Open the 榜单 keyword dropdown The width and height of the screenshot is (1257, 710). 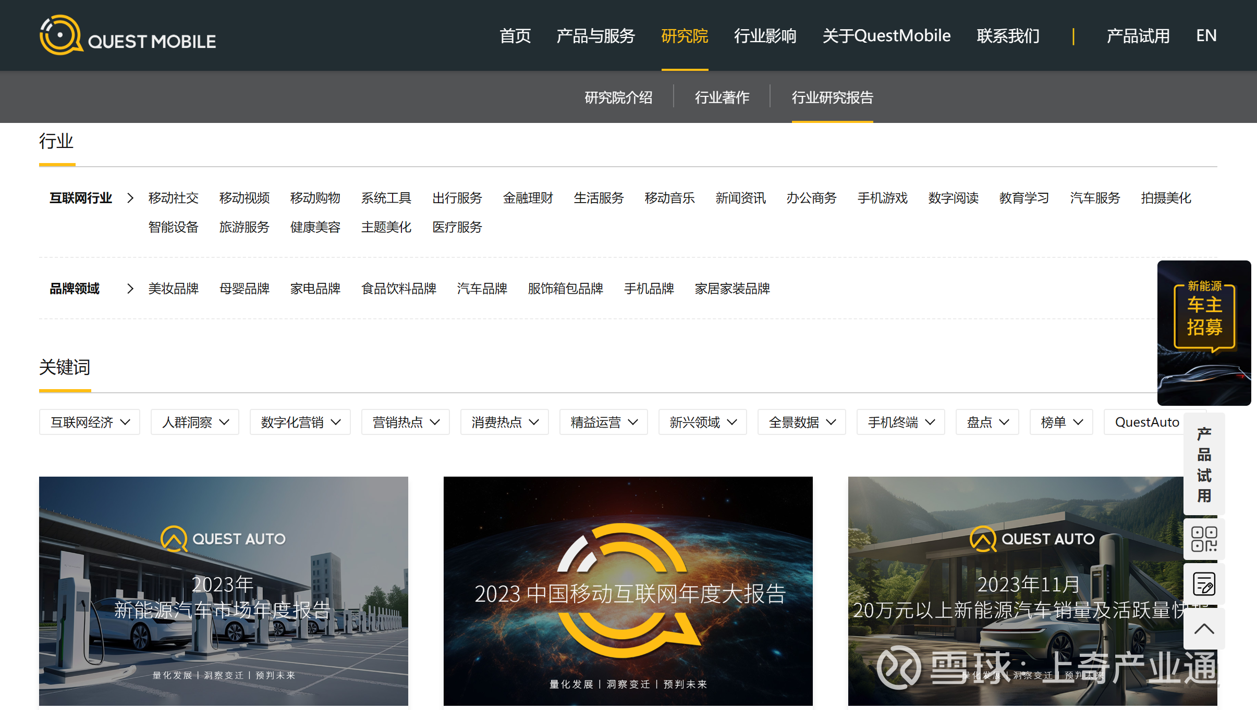click(1061, 422)
